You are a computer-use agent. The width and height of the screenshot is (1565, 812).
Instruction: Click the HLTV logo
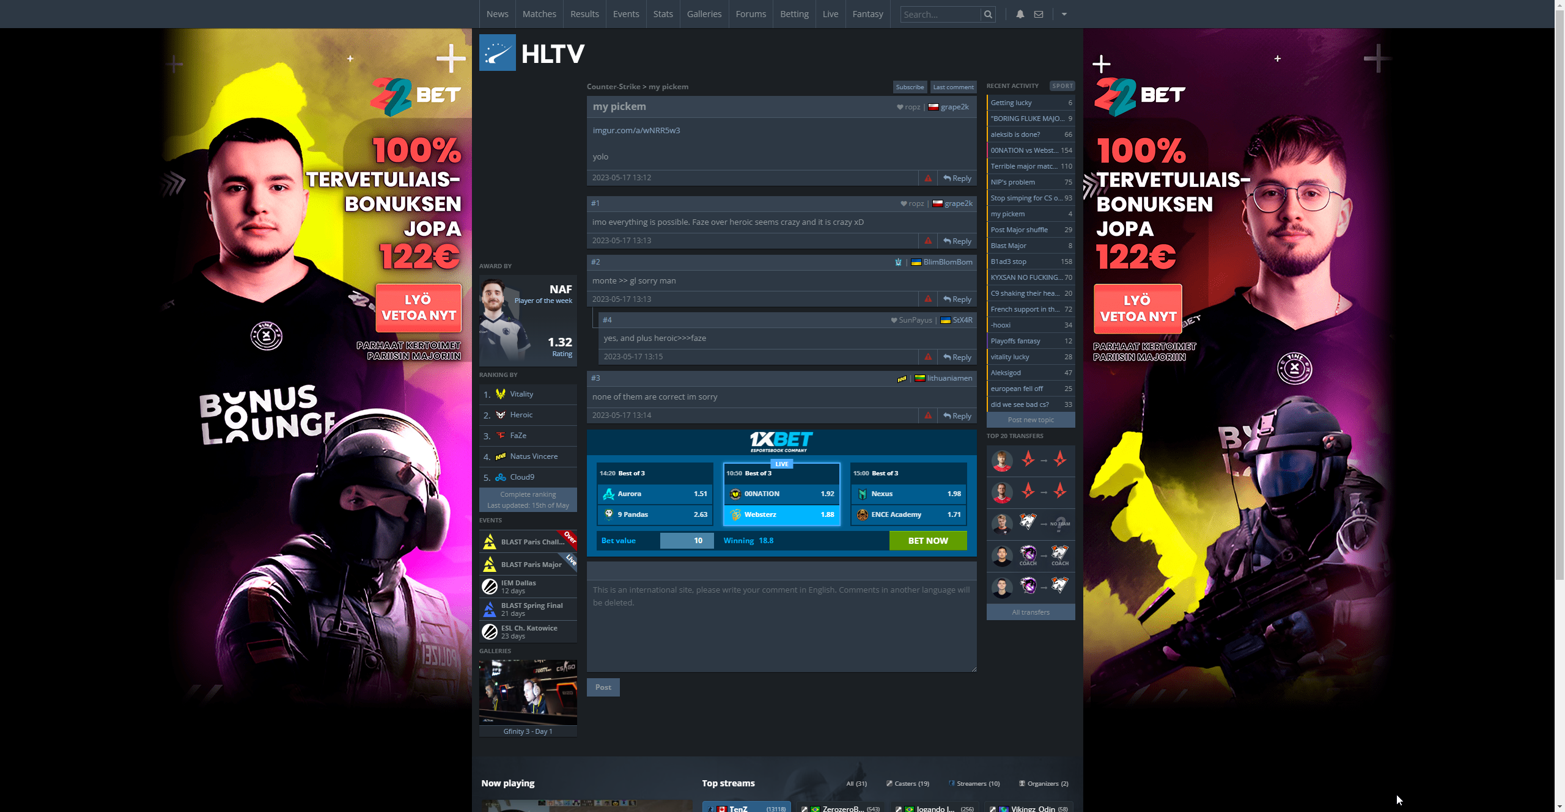pyautogui.click(x=532, y=53)
